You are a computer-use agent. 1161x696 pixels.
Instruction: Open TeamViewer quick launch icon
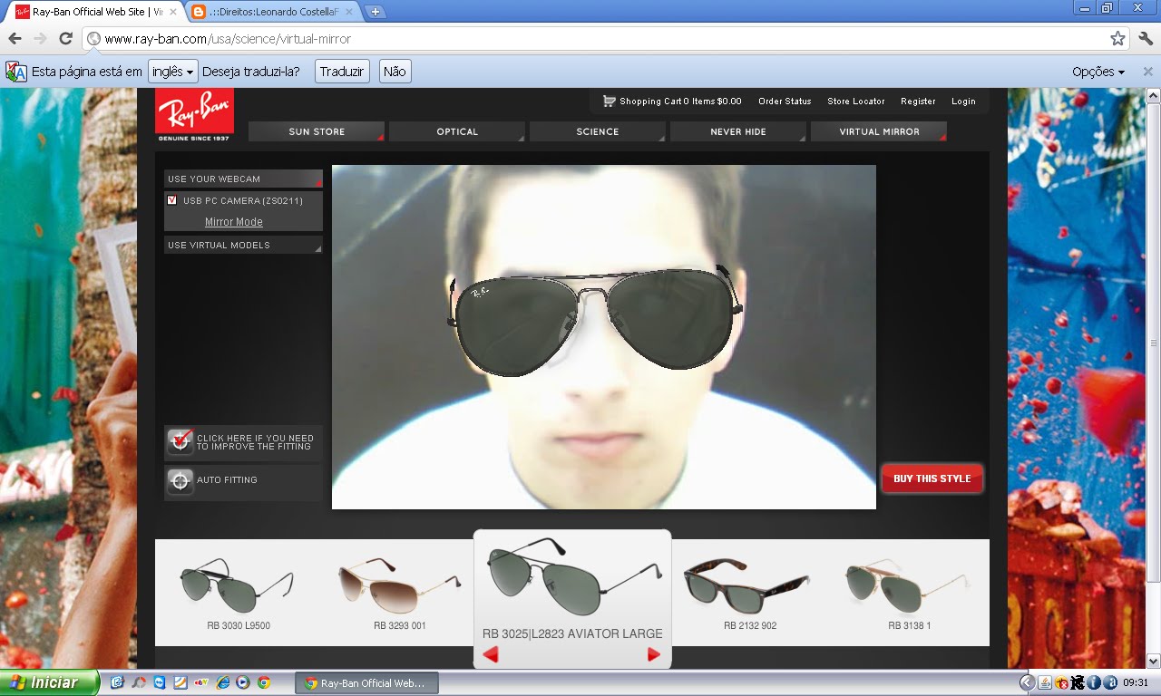160,682
